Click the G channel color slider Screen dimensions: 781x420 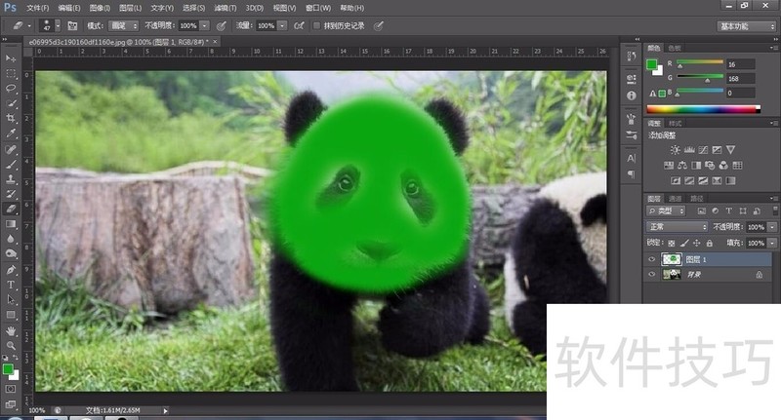700,77
